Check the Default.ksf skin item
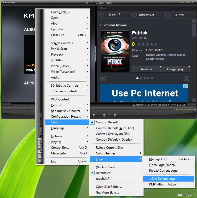The width and height of the screenshot is (197, 198). coord(116,173)
